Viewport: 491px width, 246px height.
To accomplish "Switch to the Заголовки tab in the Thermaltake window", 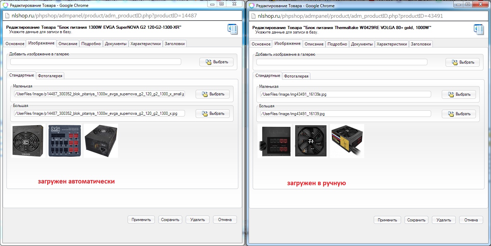I will (421, 44).
